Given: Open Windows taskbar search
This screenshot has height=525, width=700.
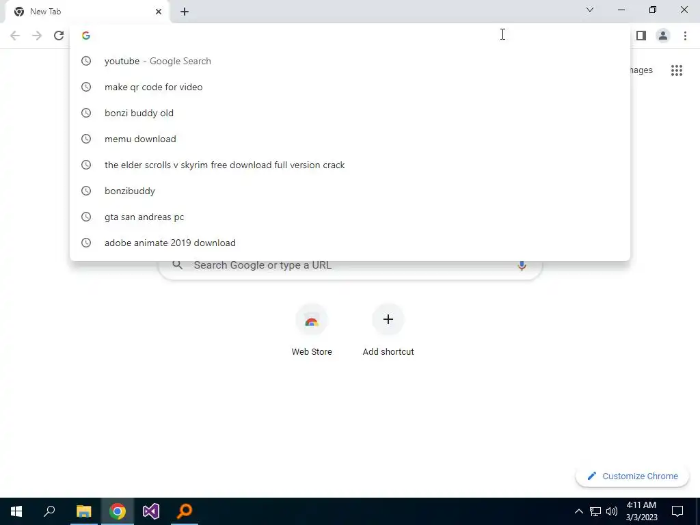Looking at the screenshot, I should (49, 511).
